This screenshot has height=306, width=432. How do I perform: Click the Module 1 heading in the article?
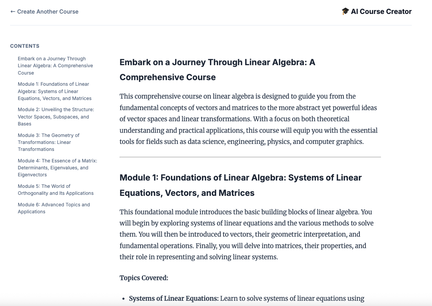click(241, 185)
